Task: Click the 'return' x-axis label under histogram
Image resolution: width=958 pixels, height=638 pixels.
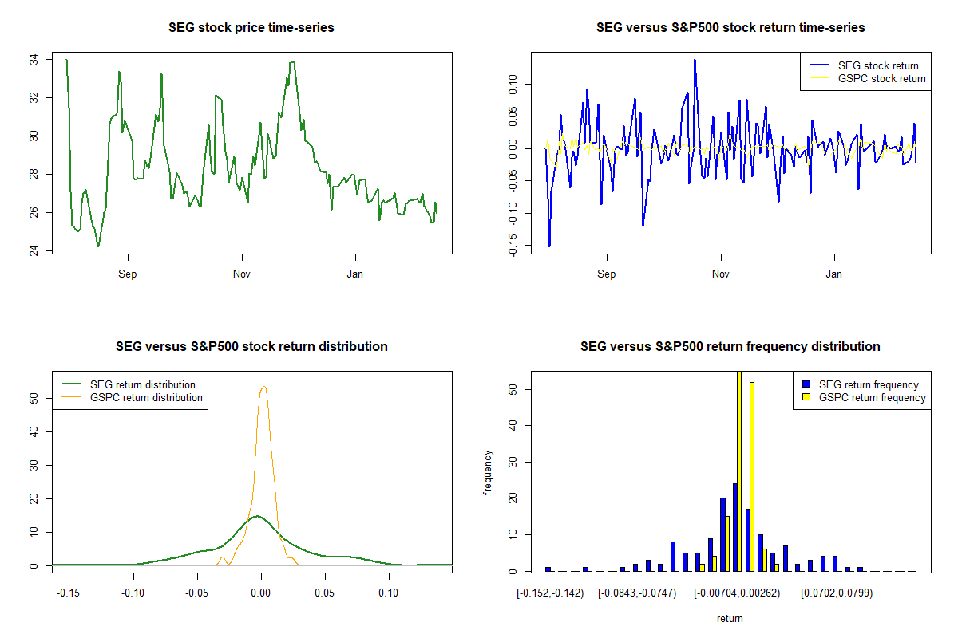Action: pyautogui.click(x=730, y=619)
